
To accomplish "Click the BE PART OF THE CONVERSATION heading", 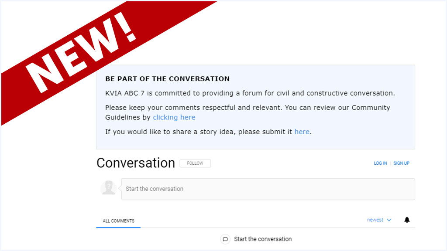I will [167, 79].
